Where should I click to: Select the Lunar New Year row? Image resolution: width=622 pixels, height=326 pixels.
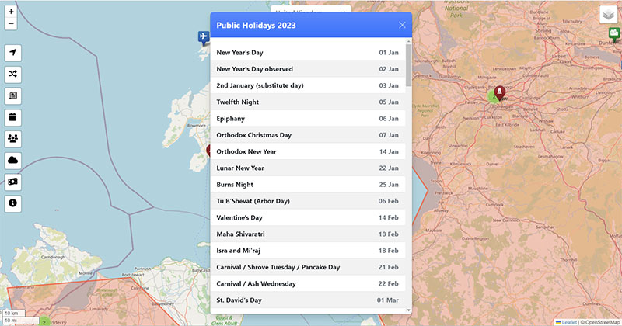(308, 168)
